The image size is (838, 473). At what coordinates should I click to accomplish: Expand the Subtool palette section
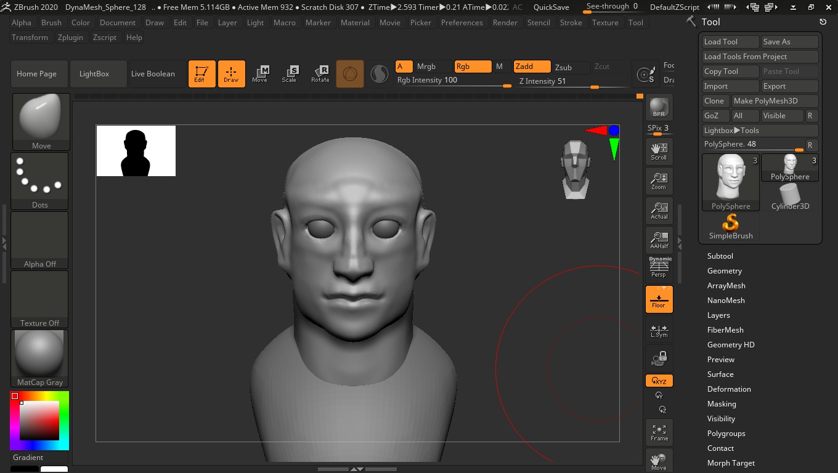[720, 256]
